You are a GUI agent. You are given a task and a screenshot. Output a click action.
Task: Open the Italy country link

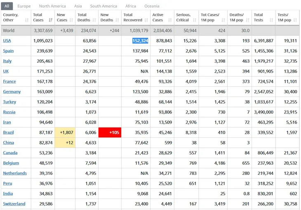coord(7,61)
